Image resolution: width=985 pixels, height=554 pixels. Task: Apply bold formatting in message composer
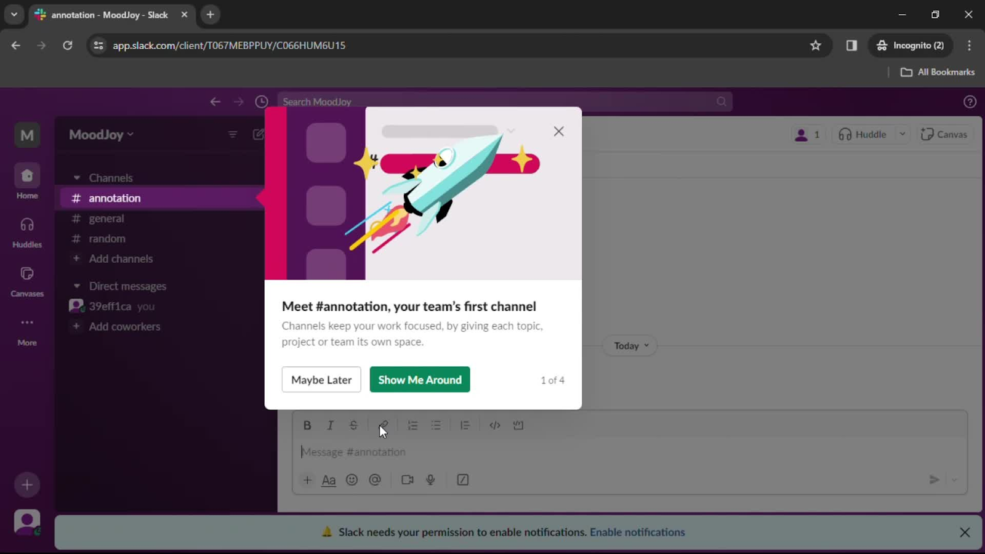[307, 425]
